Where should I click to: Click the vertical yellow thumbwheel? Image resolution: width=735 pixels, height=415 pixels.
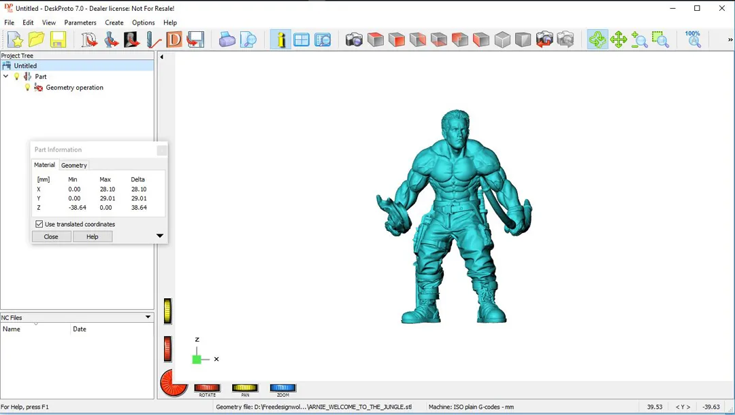pos(168,311)
